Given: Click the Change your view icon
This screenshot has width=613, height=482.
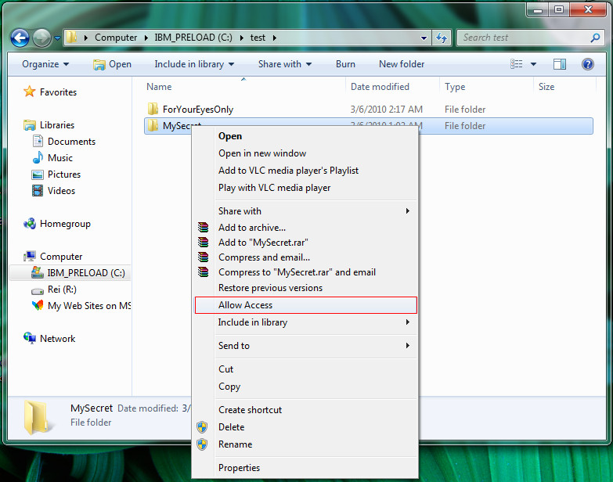Looking at the screenshot, I should click(517, 64).
